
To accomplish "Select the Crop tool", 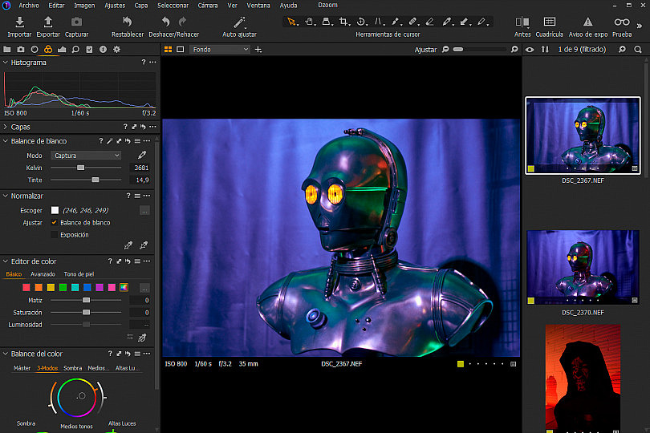I will click(343, 22).
